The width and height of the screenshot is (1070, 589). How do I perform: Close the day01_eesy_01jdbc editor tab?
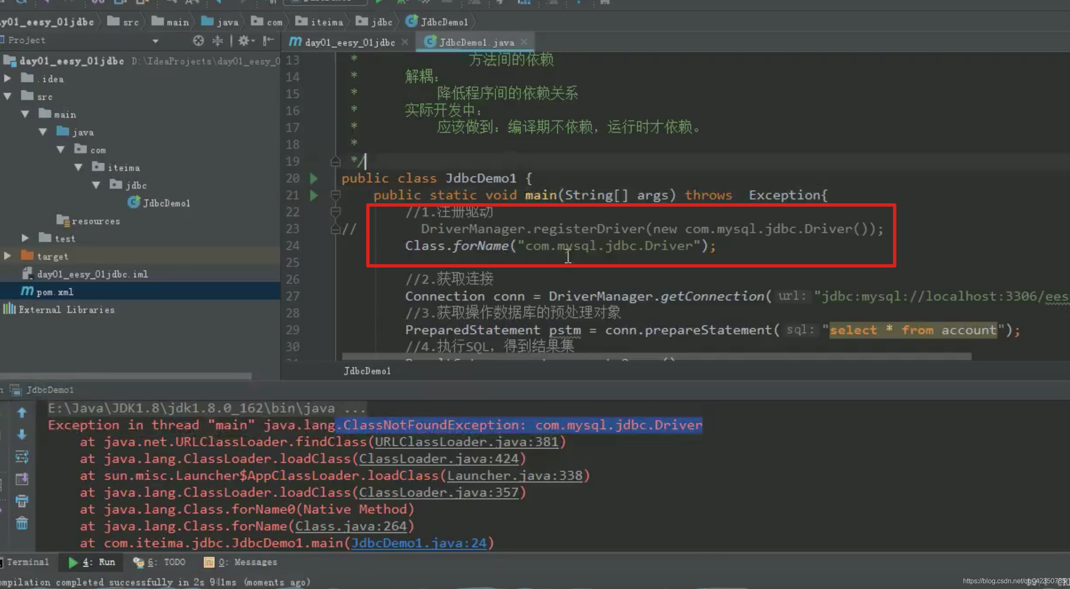[405, 42]
